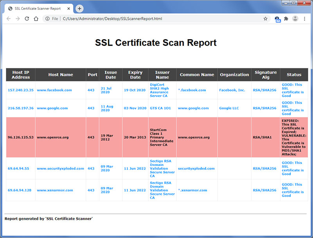The image size is (313, 238).
Task: Click issue date 21 Jul 2020
Action: pyautogui.click(x=106, y=90)
